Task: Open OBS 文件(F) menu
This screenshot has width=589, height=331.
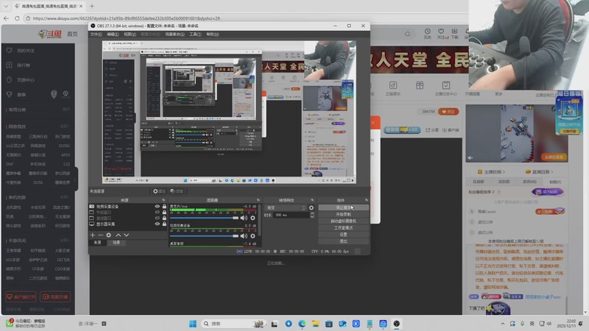Action: tap(96, 34)
